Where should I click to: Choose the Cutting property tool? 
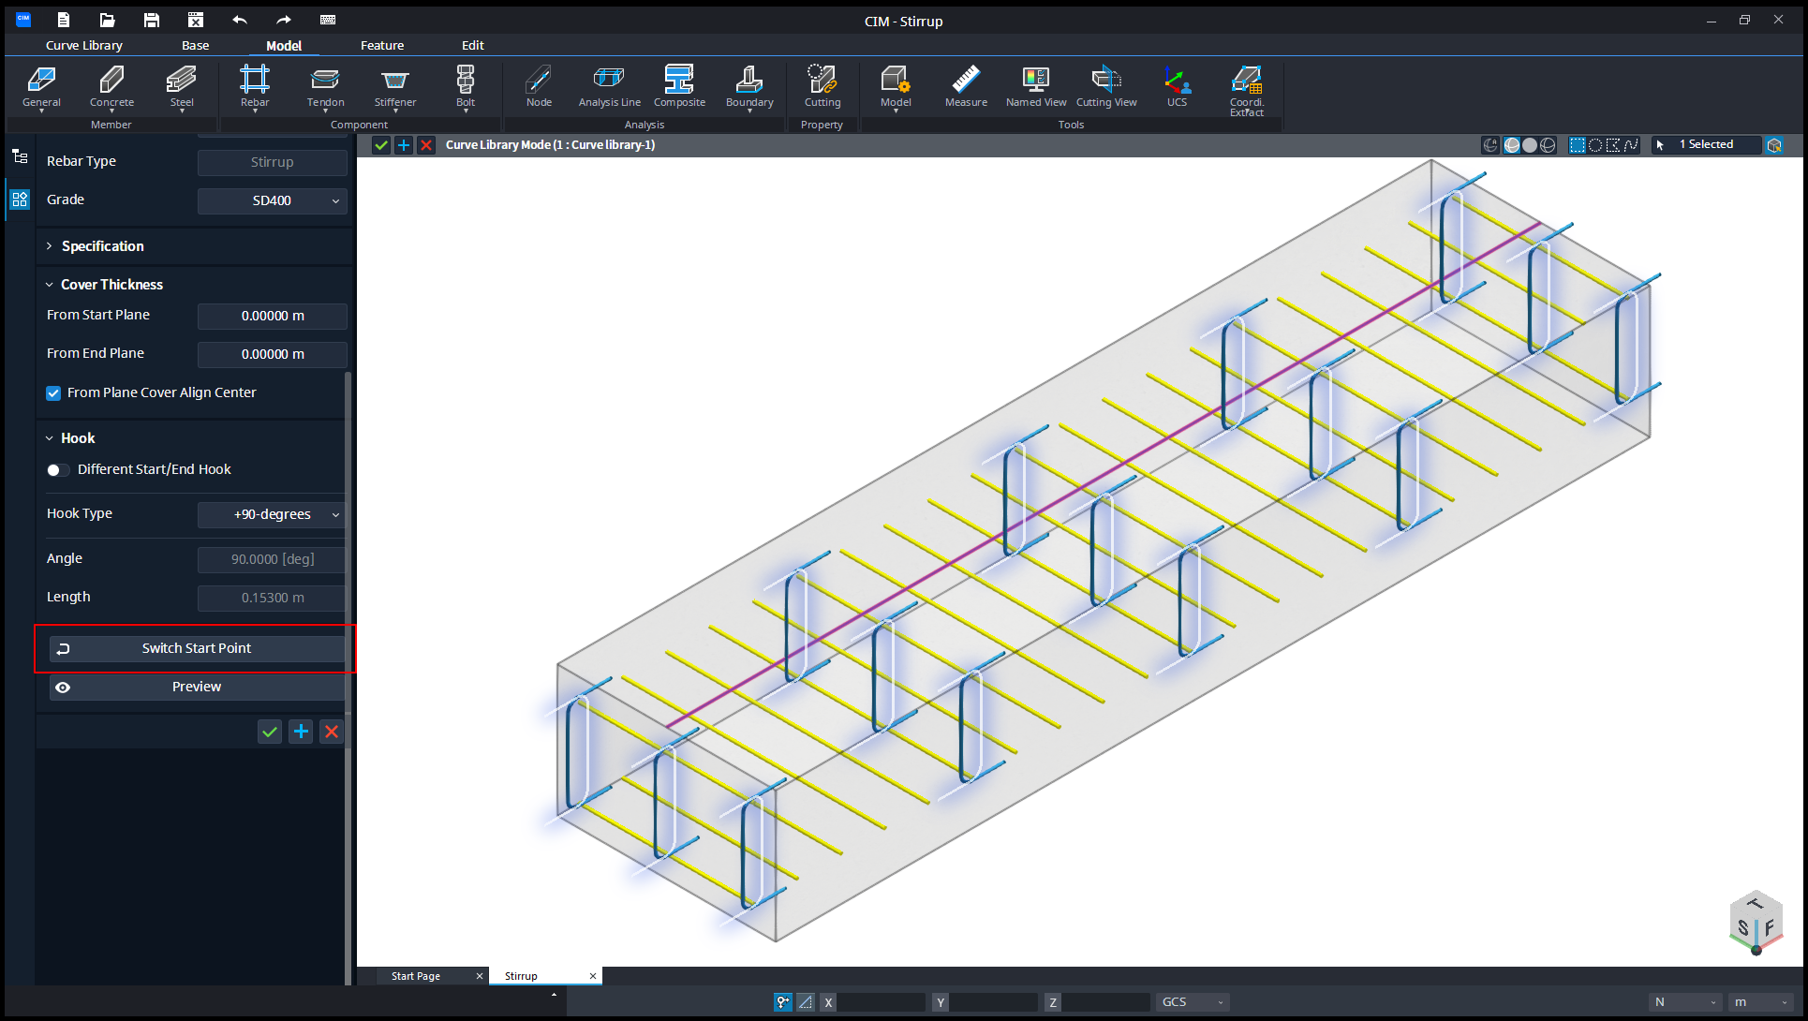(x=822, y=87)
